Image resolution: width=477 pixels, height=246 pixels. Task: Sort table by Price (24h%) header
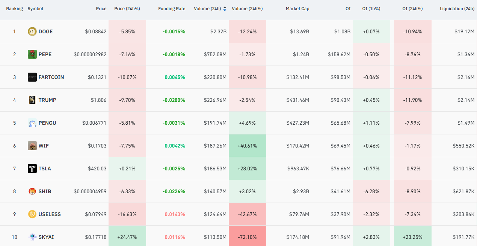coord(127,9)
